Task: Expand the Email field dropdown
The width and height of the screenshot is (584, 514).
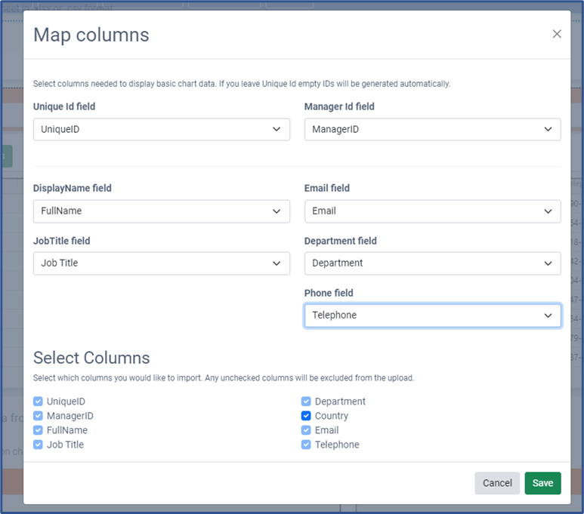Action: [432, 211]
